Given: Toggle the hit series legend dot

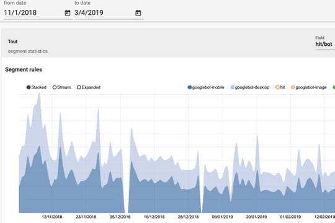Looking at the screenshot, I should [x=277, y=87].
